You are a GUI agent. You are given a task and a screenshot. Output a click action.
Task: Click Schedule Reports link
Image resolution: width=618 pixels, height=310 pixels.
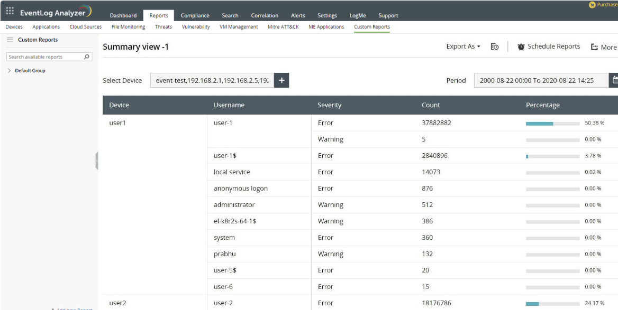(554, 46)
